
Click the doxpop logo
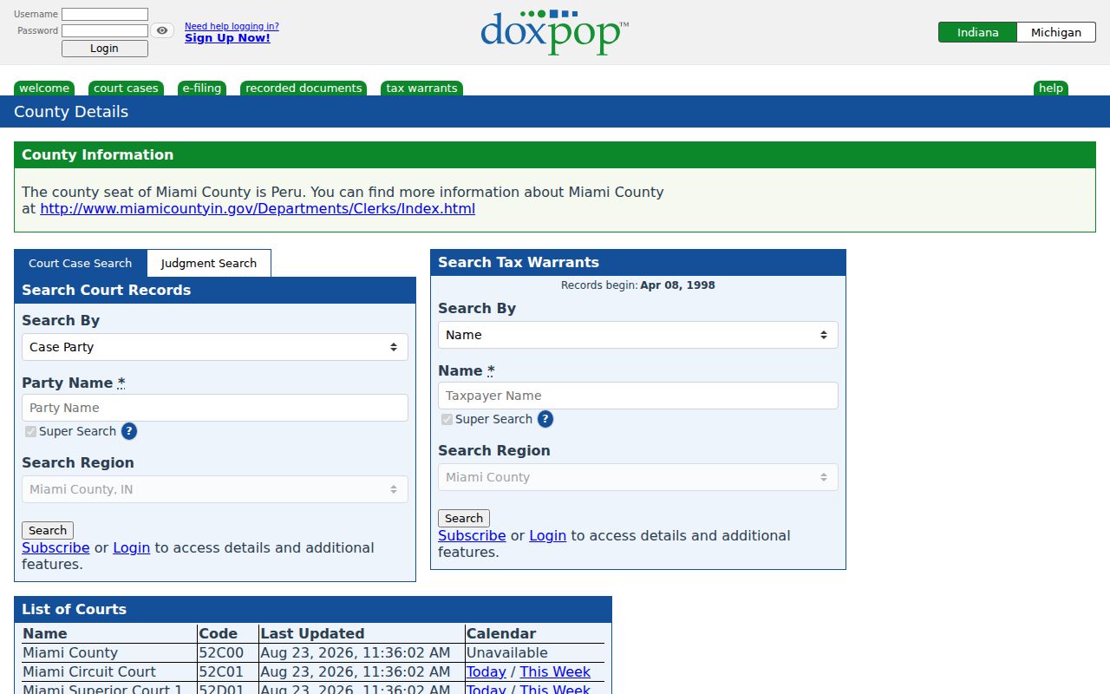[x=554, y=33]
